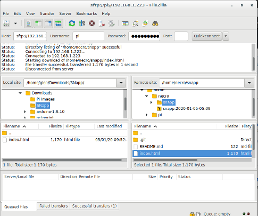
Task: Toggle transfer queue display
Action: (x=59, y=23)
